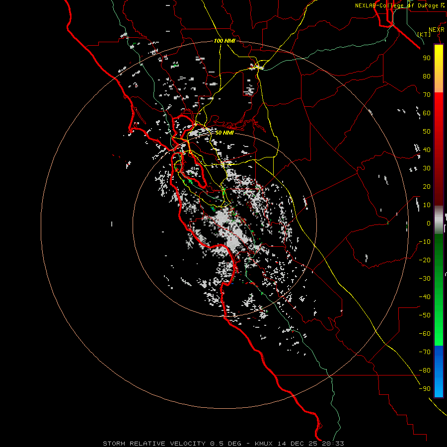
Task: Click the KMUX 14 DEC 25 20:33 timestamp
Action: pyautogui.click(x=299, y=444)
